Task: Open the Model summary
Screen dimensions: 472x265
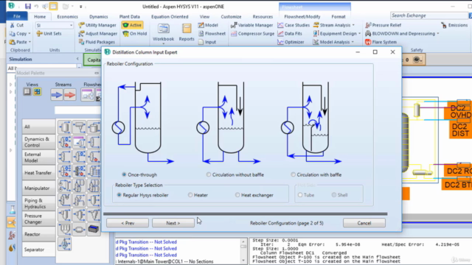Action: (208, 25)
